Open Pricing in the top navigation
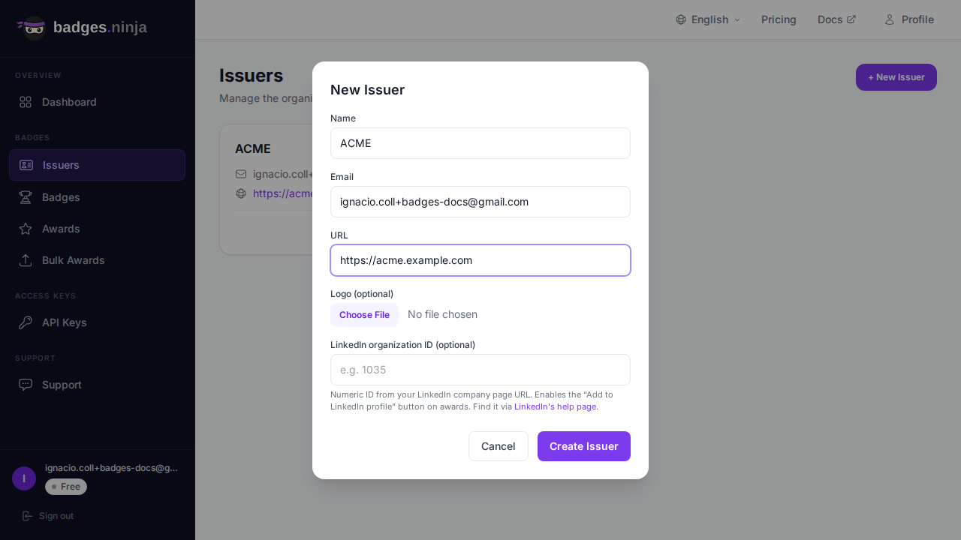This screenshot has width=961, height=540. click(x=779, y=19)
